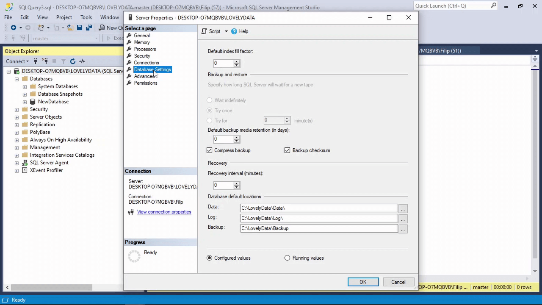Screen dimensions: 542x305
Task: Click the Cancel button
Action: [x=398, y=282]
